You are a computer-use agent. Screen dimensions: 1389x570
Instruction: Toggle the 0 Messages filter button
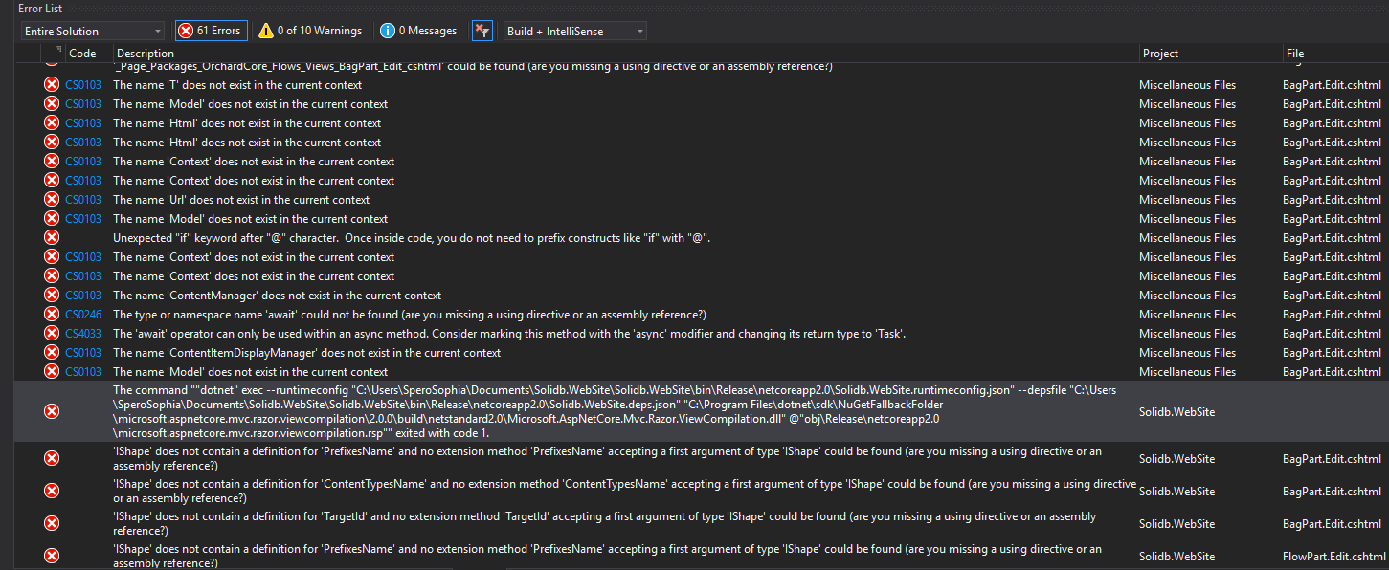tap(418, 31)
